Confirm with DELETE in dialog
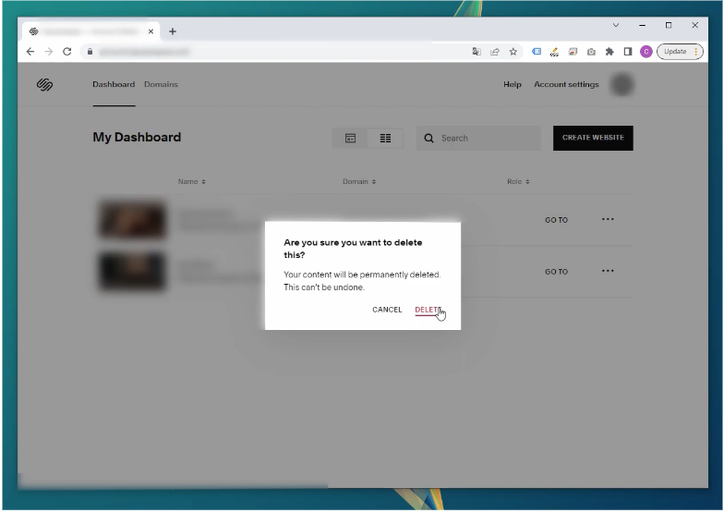Viewport: 724px width, 513px height. click(428, 310)
